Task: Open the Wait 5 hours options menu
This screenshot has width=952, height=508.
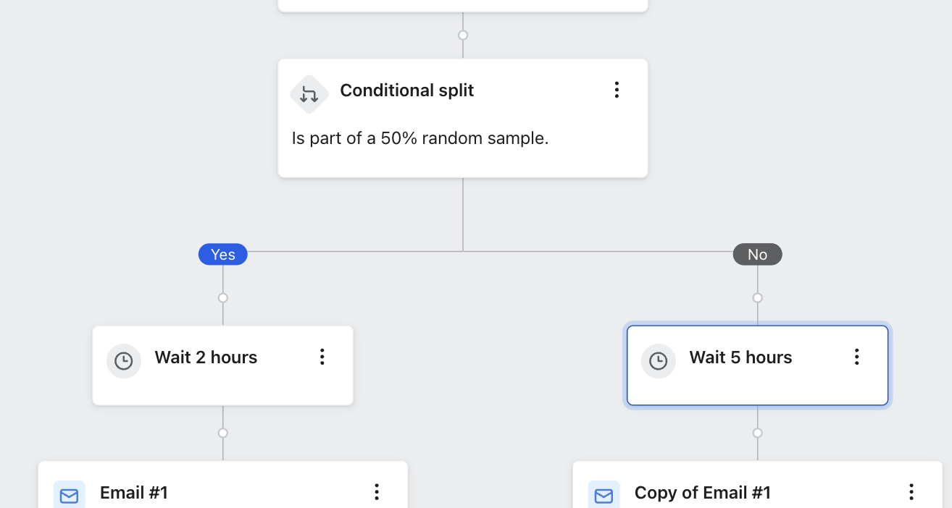Action: [856, 357]
